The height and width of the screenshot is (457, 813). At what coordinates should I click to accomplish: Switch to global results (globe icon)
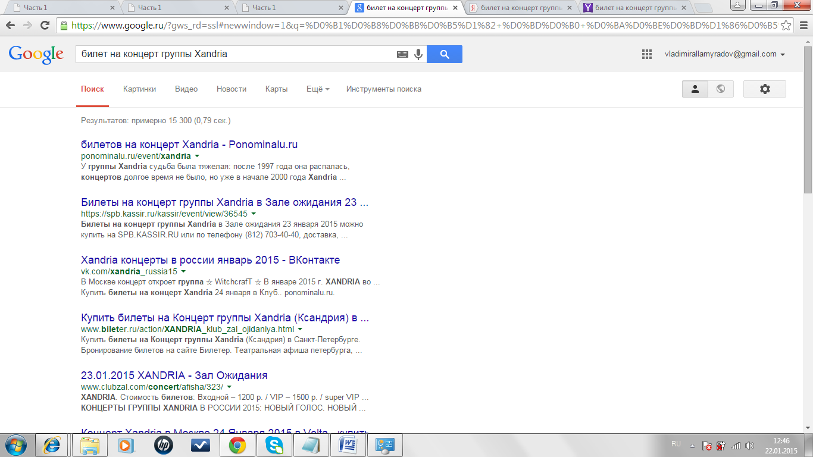(721, 89)
